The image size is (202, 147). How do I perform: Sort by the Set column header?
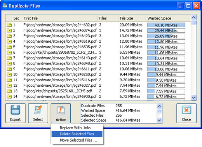point(17,18)
